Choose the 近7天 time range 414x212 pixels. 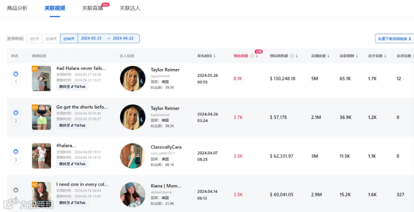click(34, 39)
